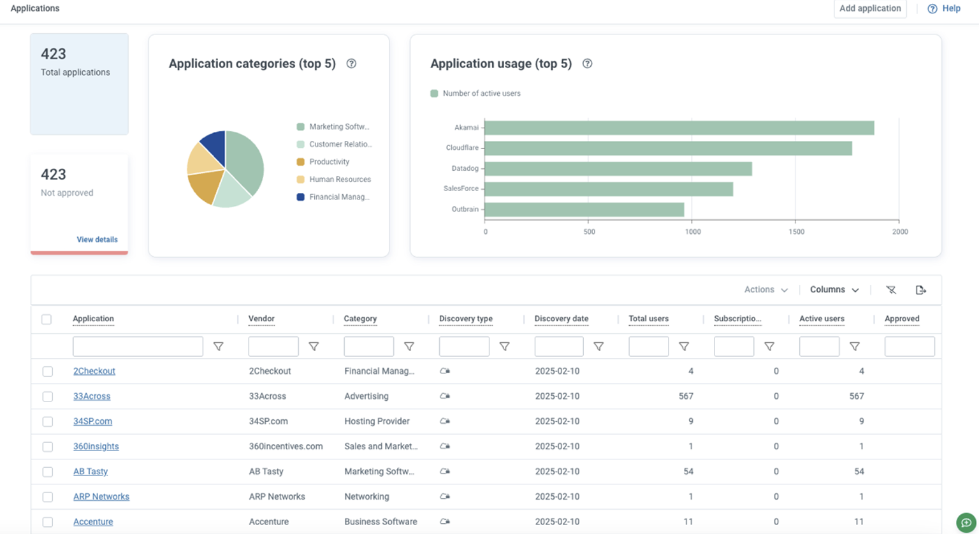Open filter options for Application column
Image resolution: width=979 pixels, height=534 pixels.
[x=218, y=347]
